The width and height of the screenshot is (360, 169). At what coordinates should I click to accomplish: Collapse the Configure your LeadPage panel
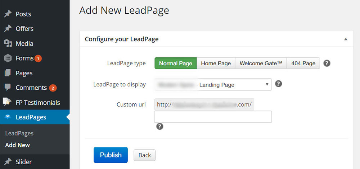pos(346,39)
